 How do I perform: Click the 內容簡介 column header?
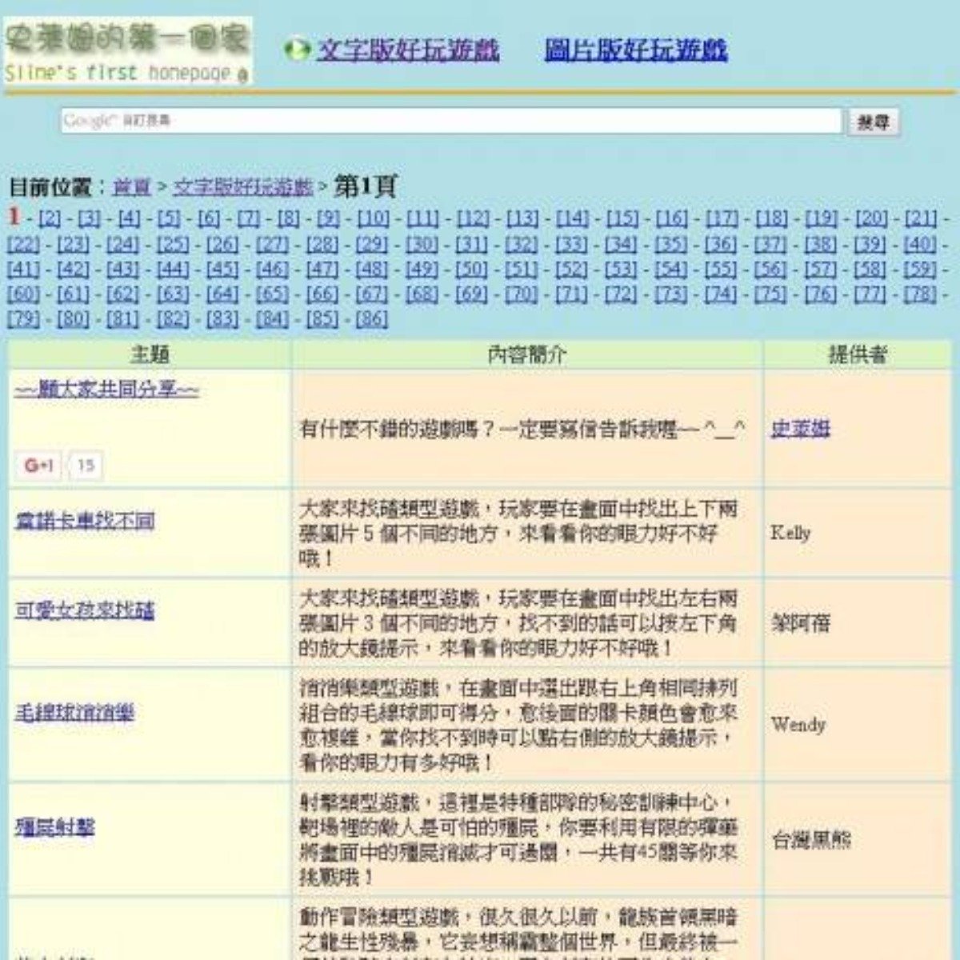[x=527, y=355]
